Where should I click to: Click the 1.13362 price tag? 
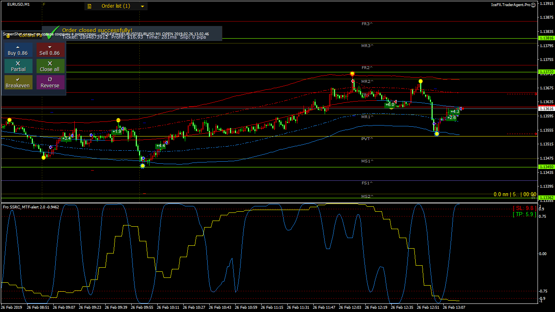point(546,198)
